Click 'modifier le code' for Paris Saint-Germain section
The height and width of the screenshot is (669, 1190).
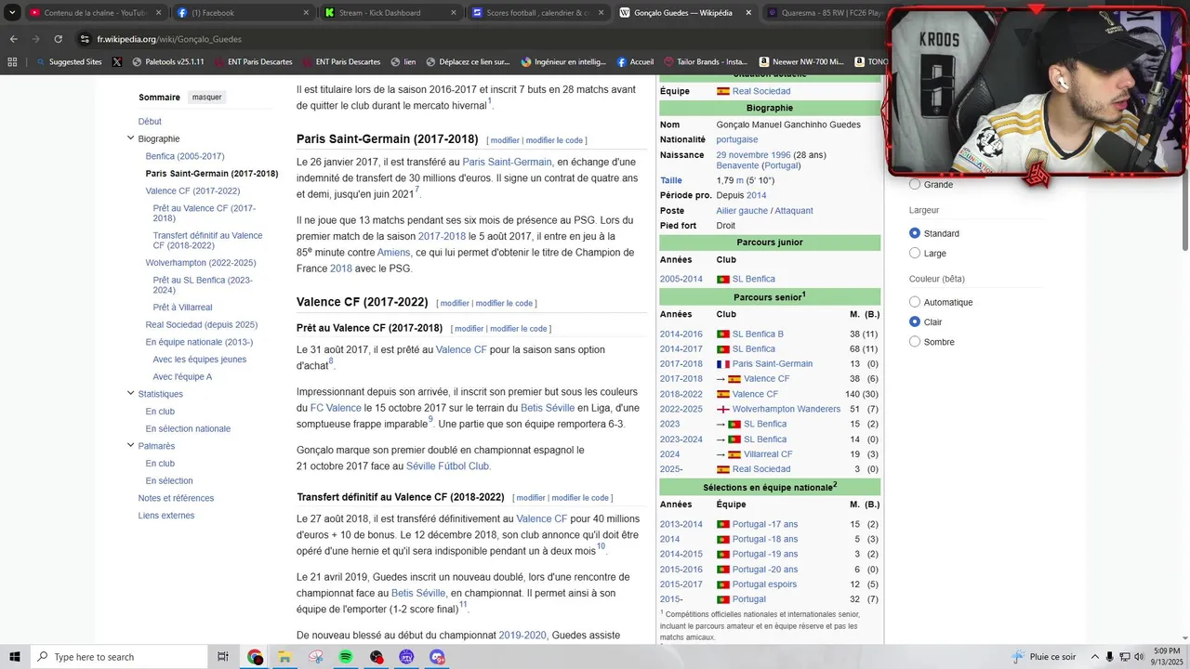tap(555, 140)
